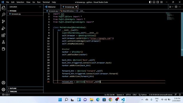
Task: Open the Extensions view
Action: pyautogui.click(x=3, y=35)
